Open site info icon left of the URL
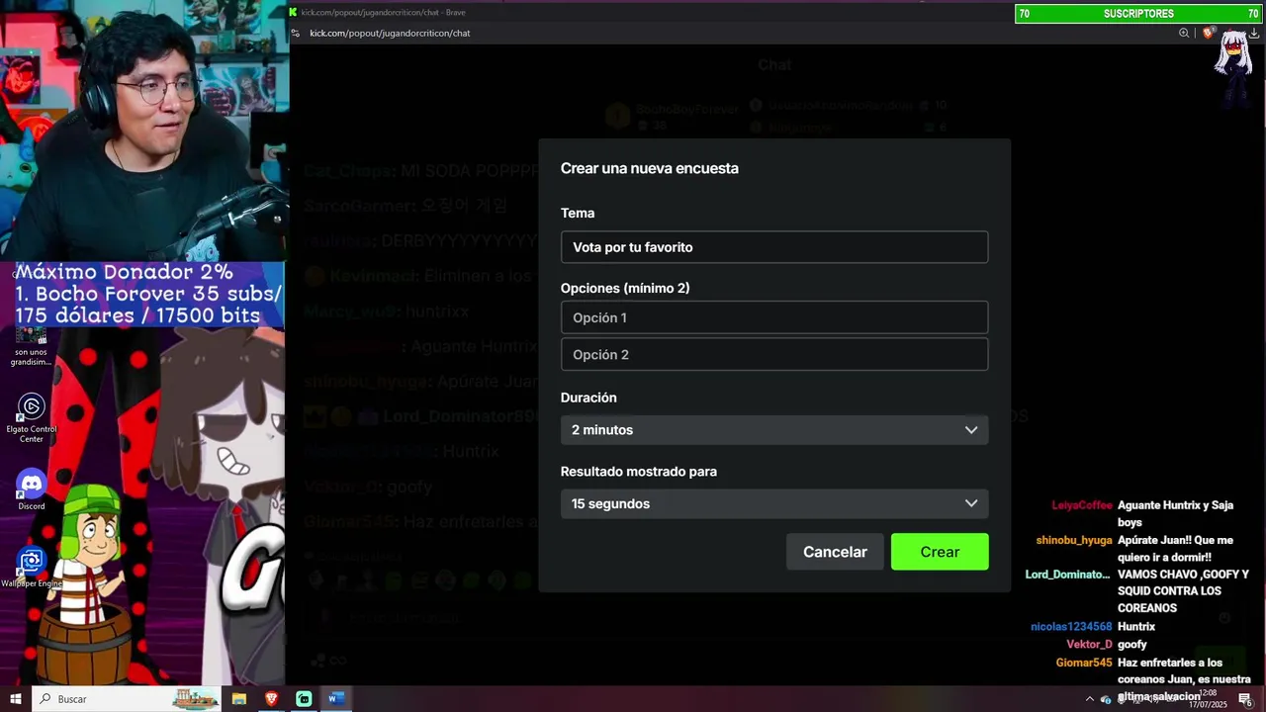Viewport: 1266px width, 712px height. coord(296,33)
